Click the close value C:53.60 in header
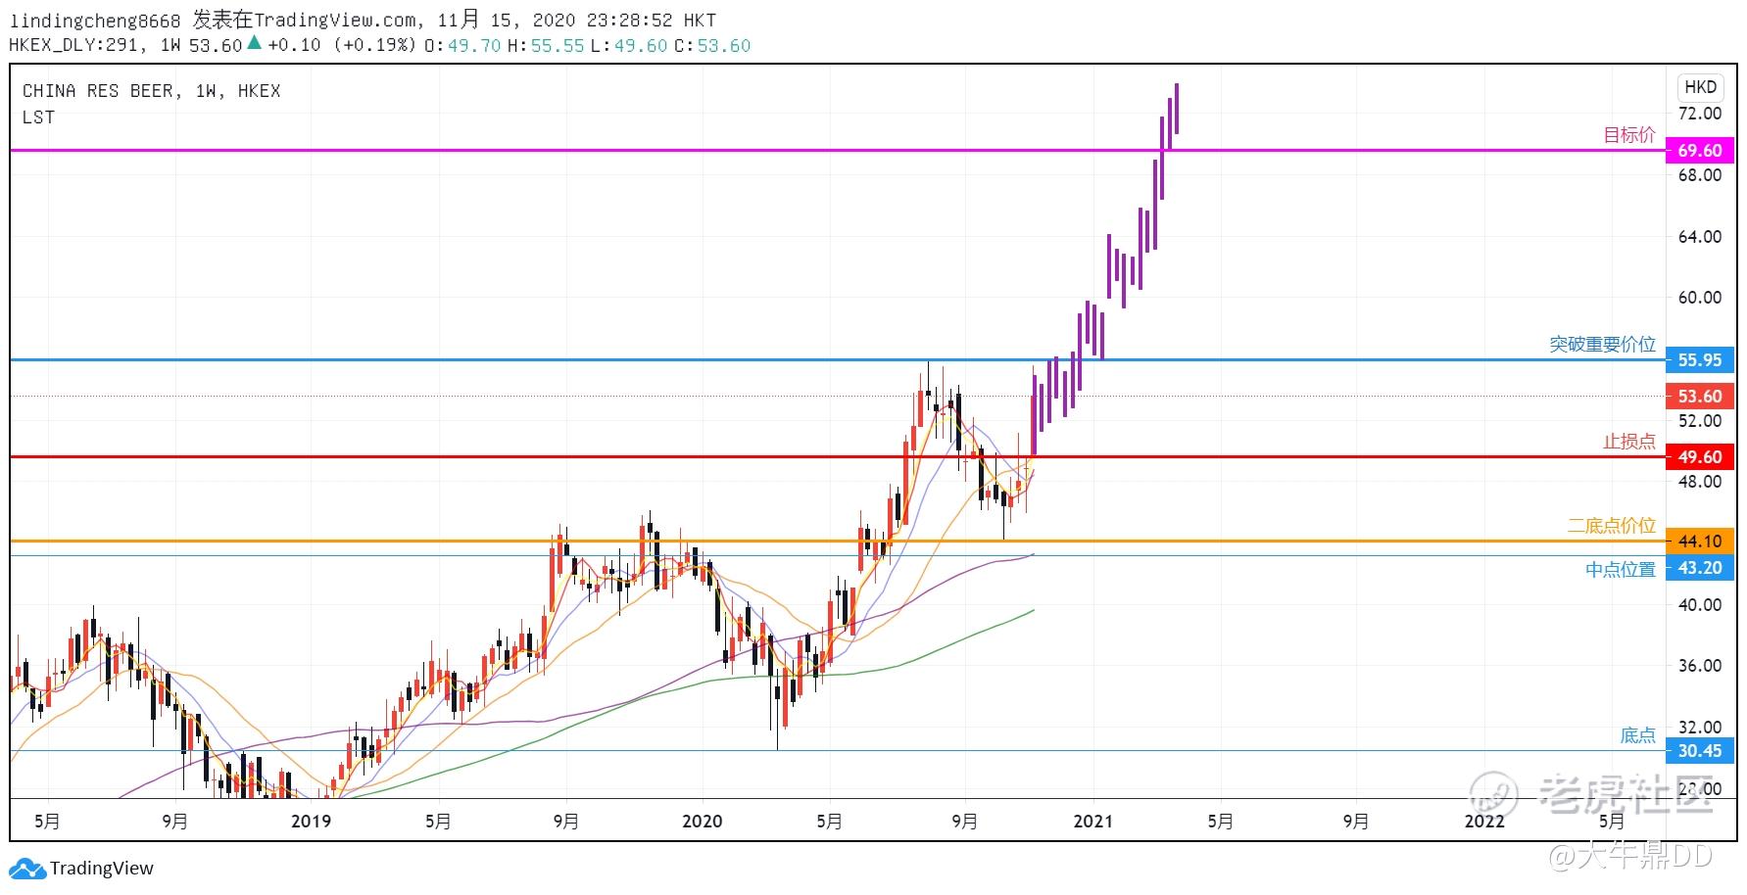Viewport: 1747px width, 895px height. tap(712, 45)
